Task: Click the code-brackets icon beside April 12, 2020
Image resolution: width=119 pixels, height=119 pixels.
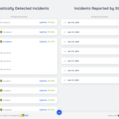Action: pos(65,80)
